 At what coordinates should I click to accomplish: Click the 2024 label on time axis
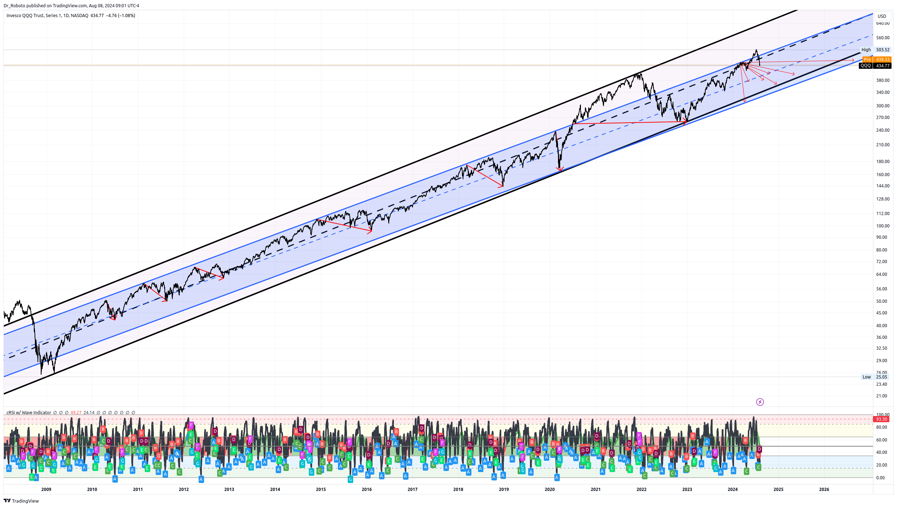click(733, 489)
